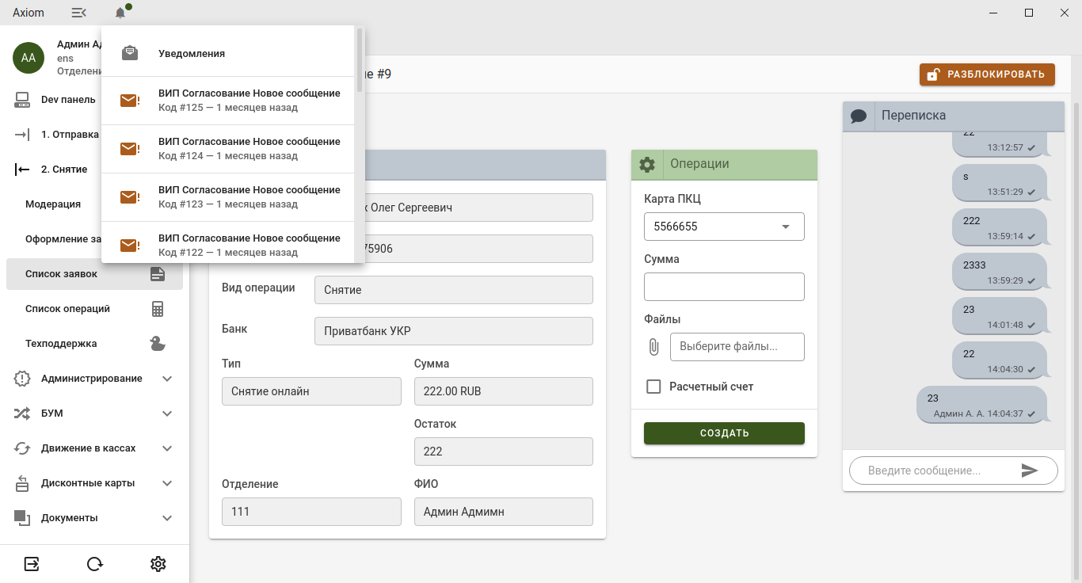This screenshot has width=1082, height=583.
Task: Click mail icon for Код #123 notification
Action: (x=130, y=197)
